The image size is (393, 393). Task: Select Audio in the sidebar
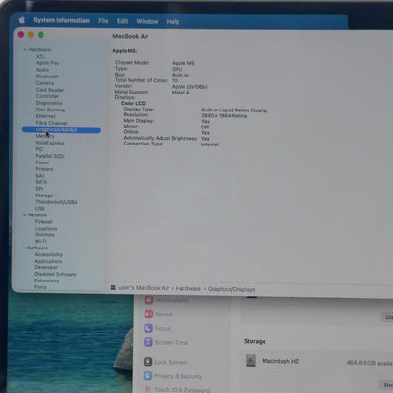(43, 70)
